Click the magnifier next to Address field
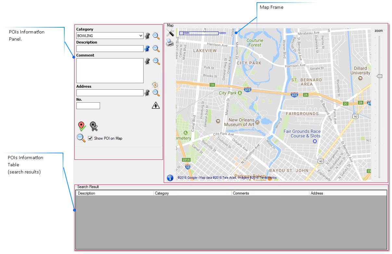 (x=156, y=93)
